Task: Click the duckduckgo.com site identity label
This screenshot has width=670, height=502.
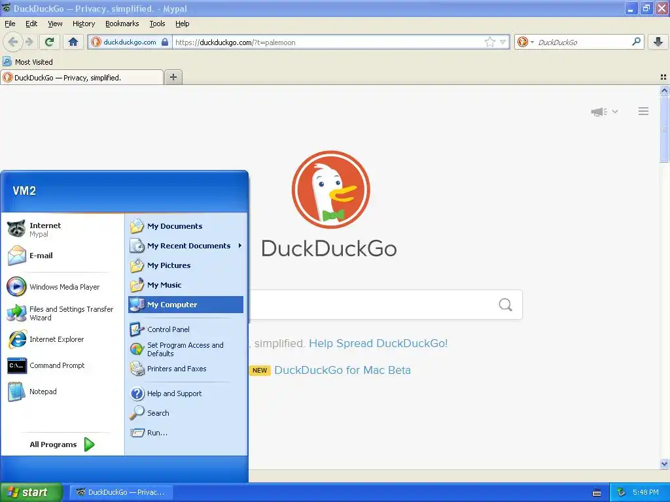Action: pos(130,42)
